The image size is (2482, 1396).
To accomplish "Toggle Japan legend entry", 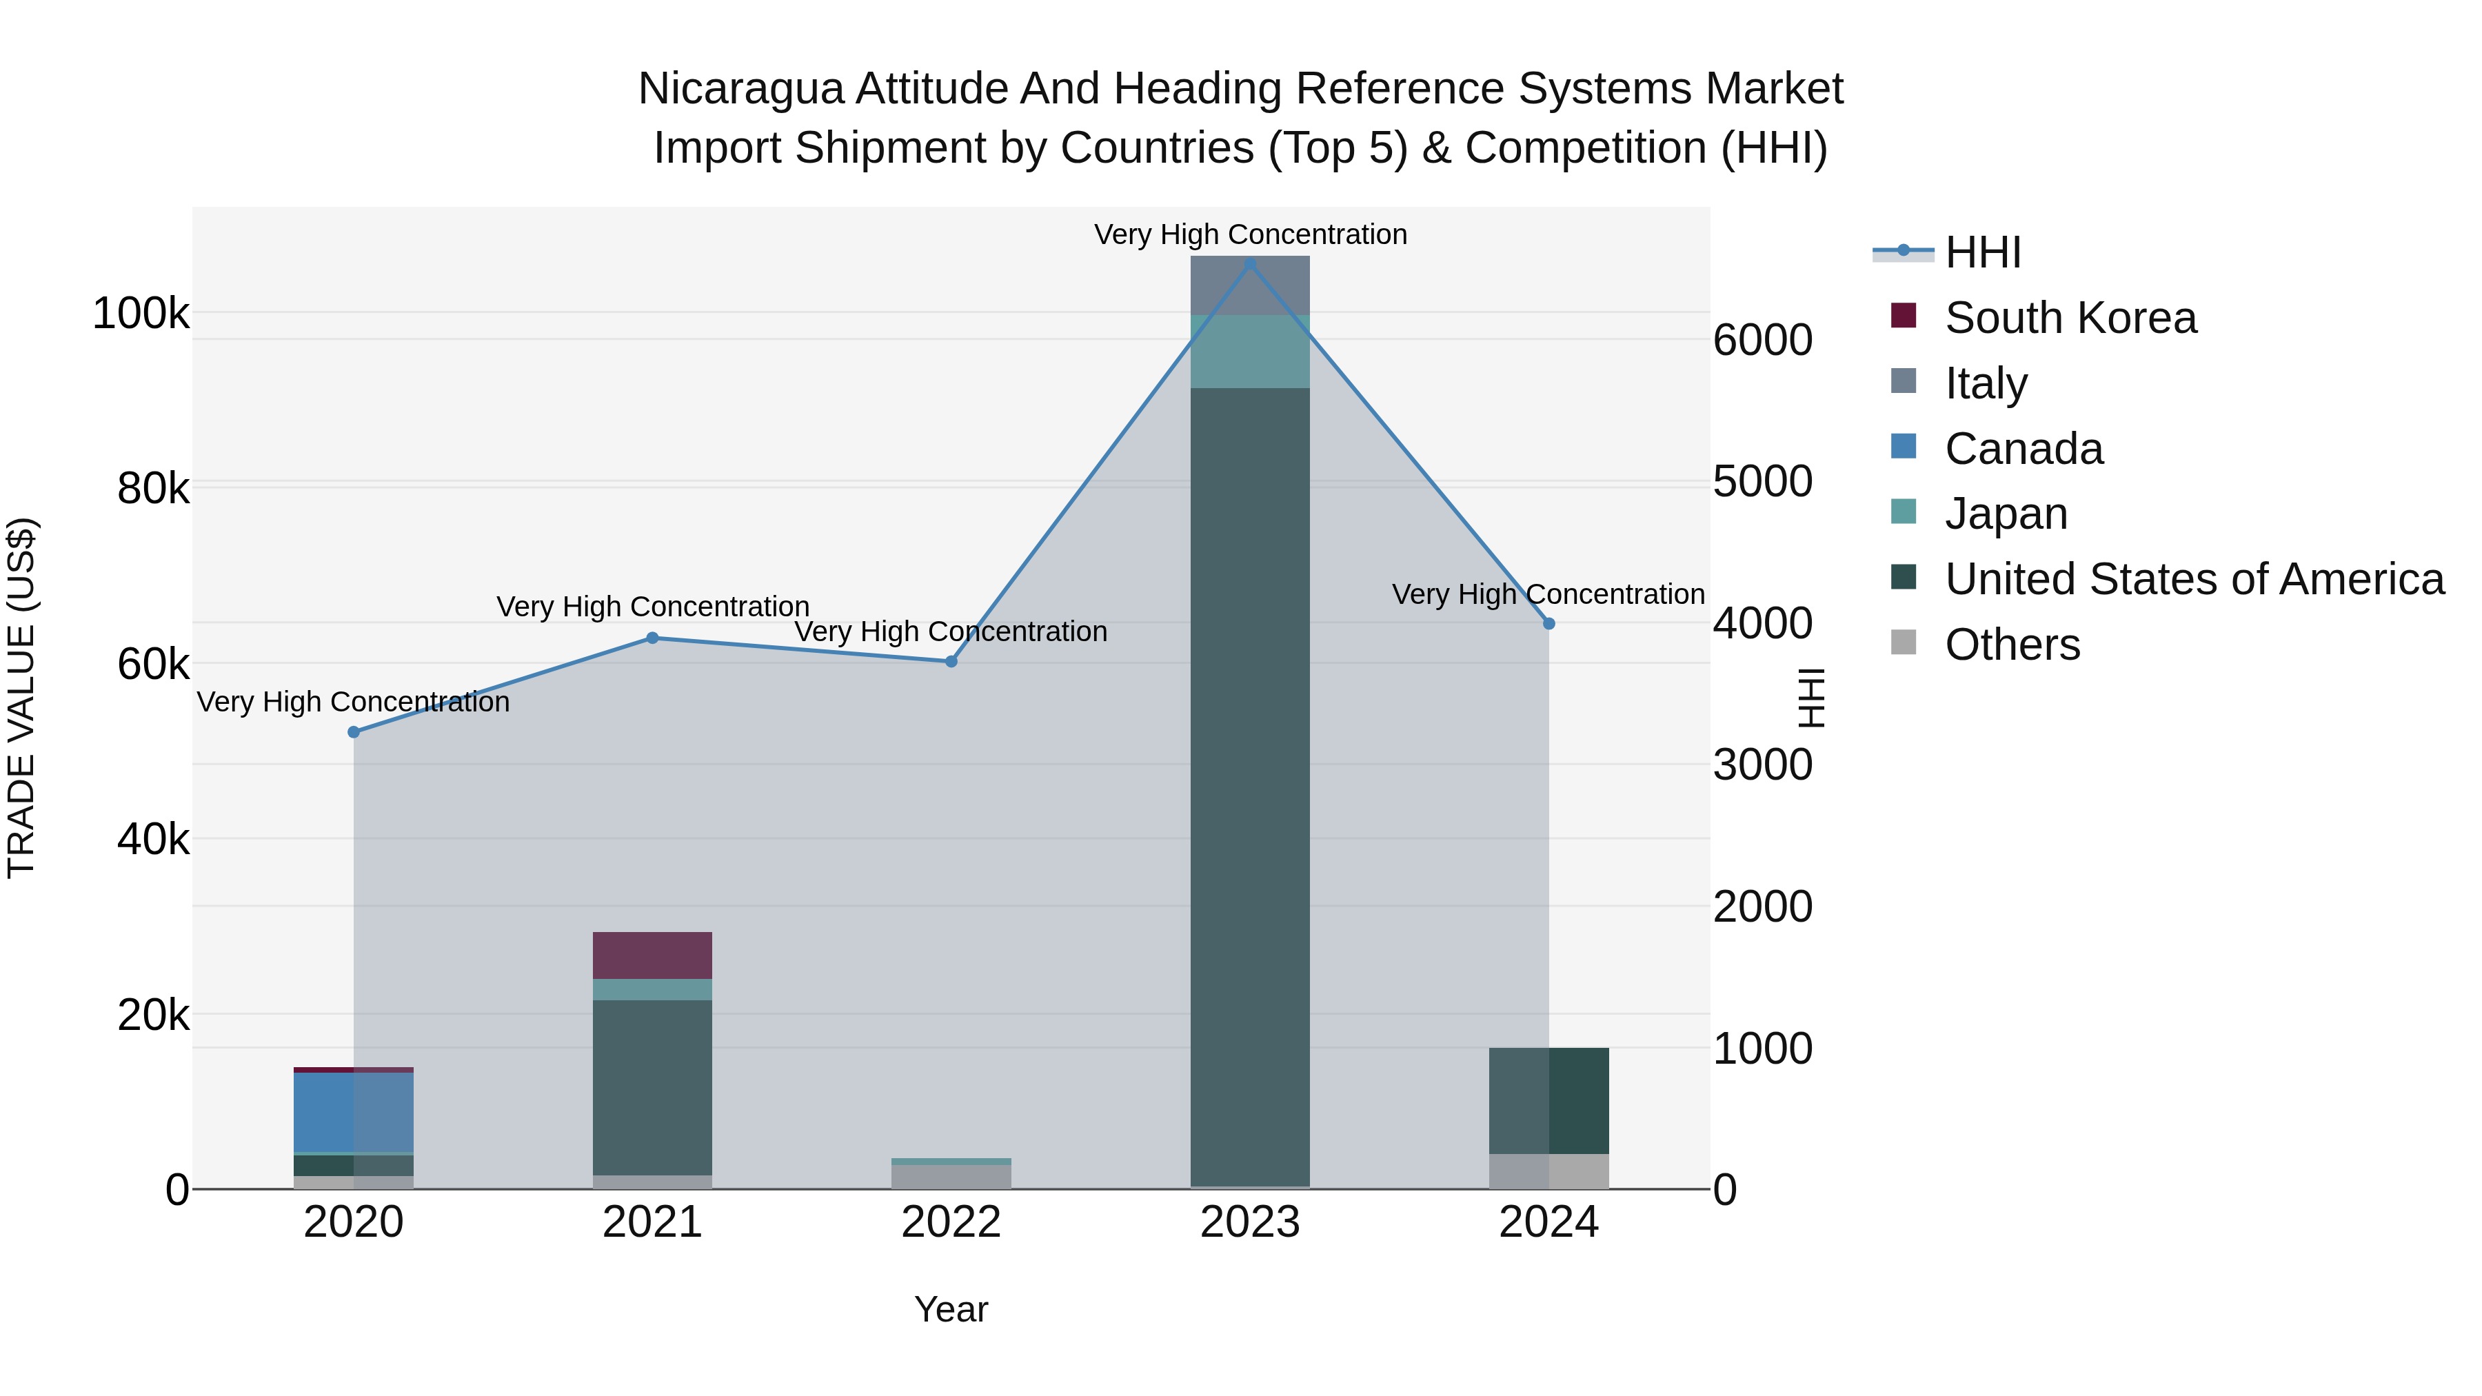I will click(1979, 514).
